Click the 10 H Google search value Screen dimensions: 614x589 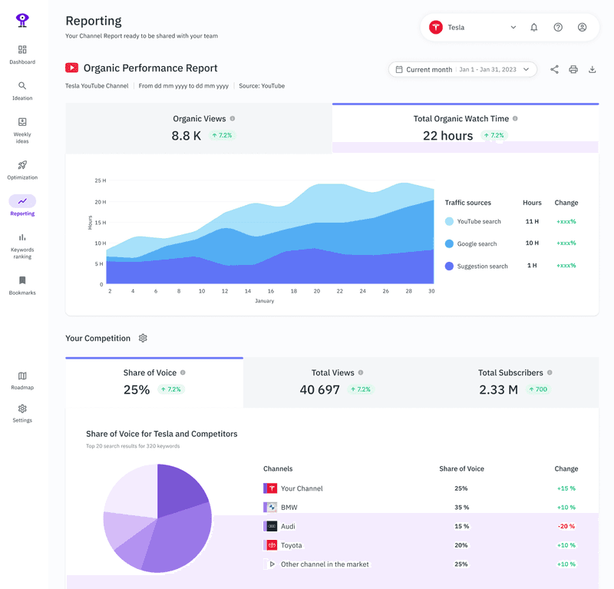(532, 243)
